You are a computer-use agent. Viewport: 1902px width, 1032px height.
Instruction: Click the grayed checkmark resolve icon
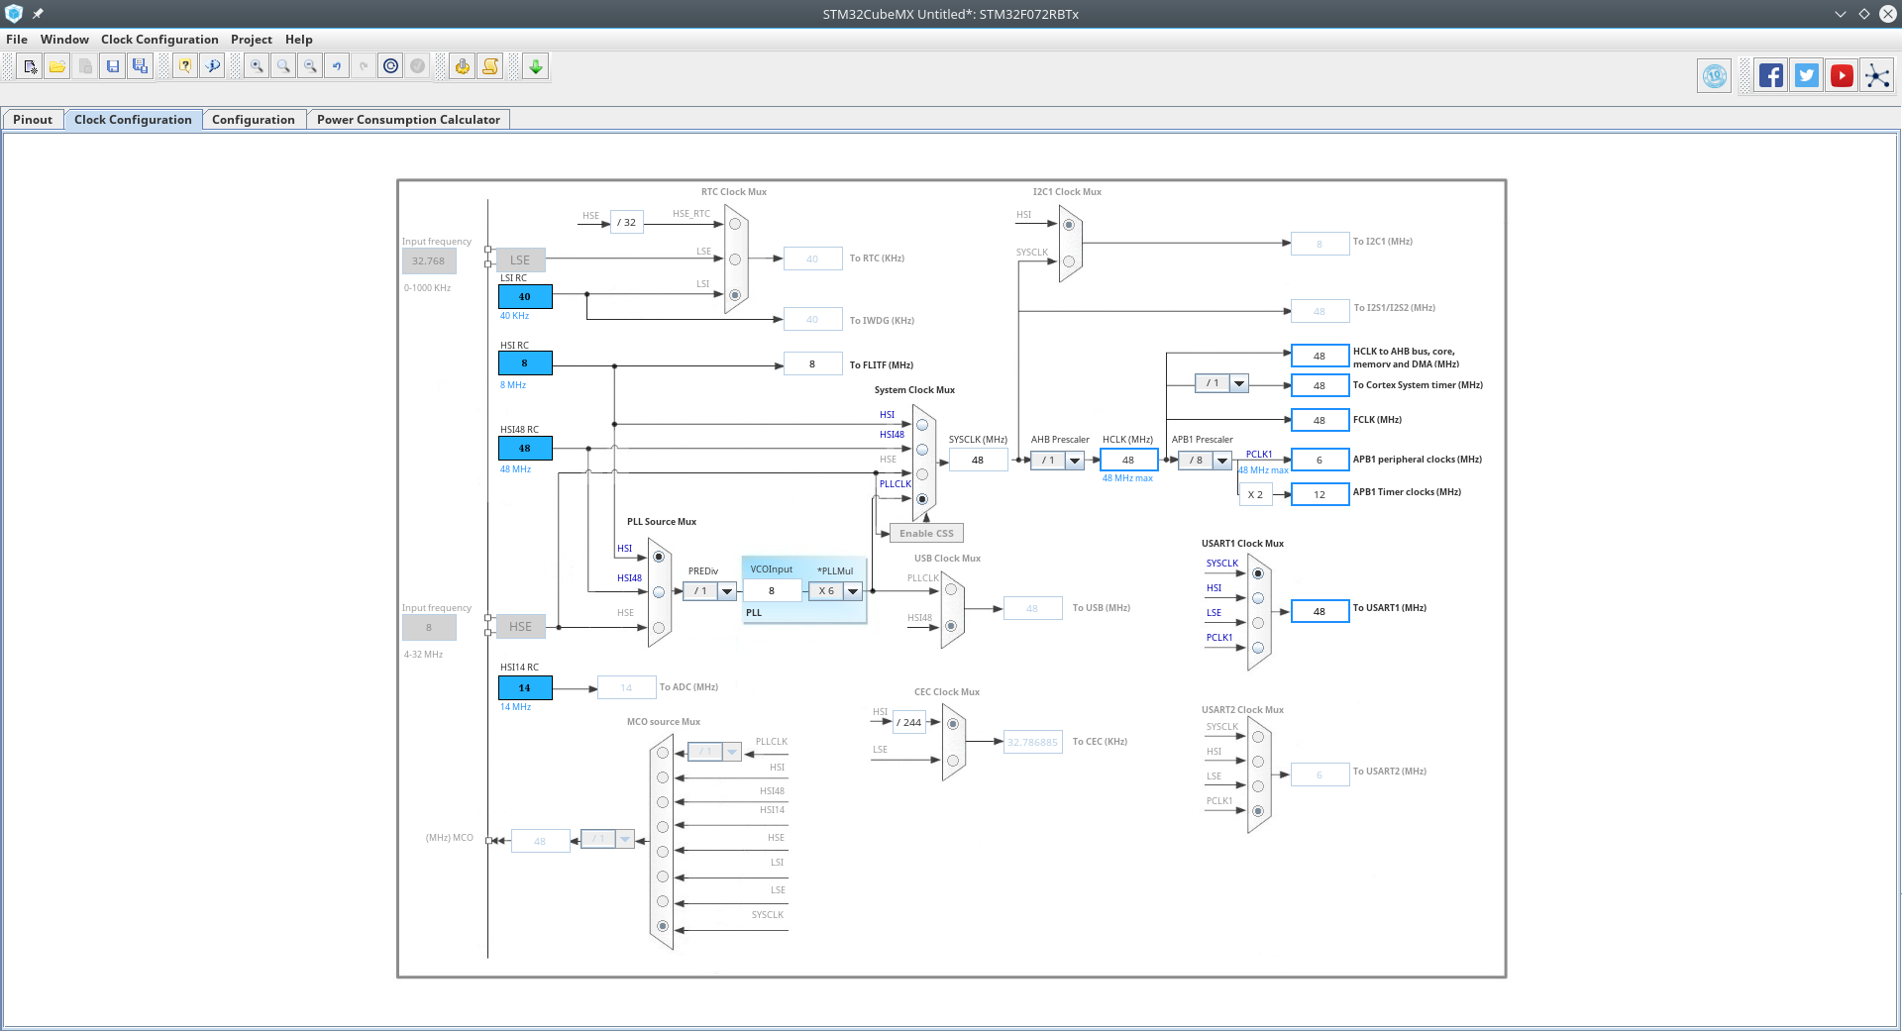coord(418,66)
